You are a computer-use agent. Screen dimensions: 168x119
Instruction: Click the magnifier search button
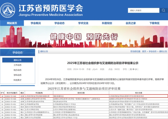coord(163,10)
